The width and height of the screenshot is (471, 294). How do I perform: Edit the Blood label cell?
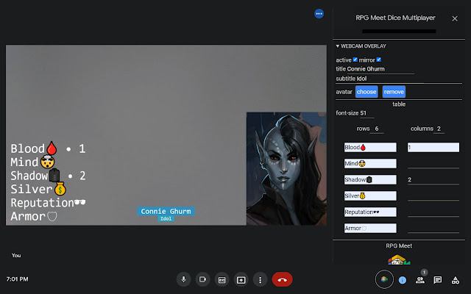pyautogui.click(x=370, y=147)
